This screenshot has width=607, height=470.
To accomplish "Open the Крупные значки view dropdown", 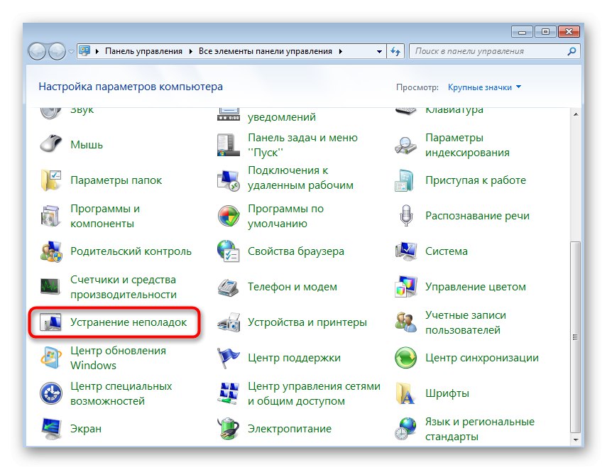I will pyautogui.click(x=484, y=87).
